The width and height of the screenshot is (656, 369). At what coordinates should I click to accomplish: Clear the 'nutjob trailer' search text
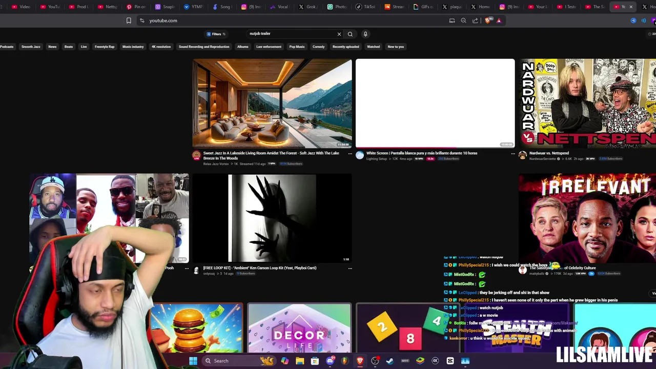coord(339,34)
